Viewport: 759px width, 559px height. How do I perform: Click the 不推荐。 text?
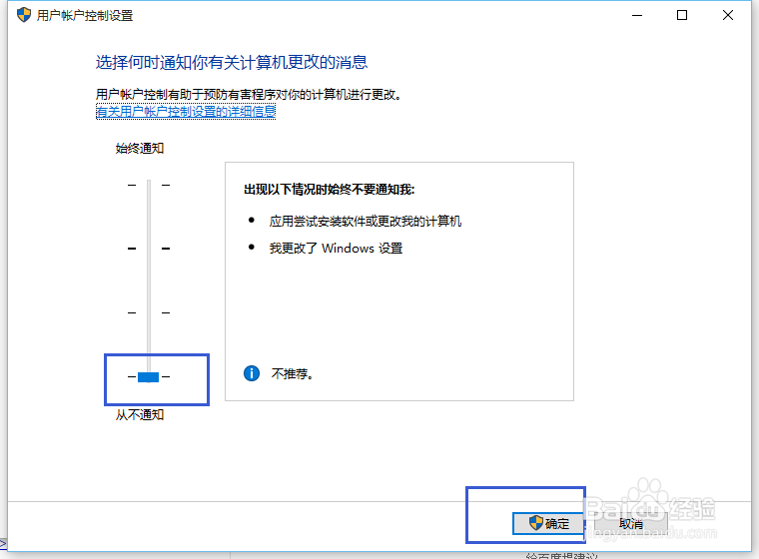coord(293,373)
